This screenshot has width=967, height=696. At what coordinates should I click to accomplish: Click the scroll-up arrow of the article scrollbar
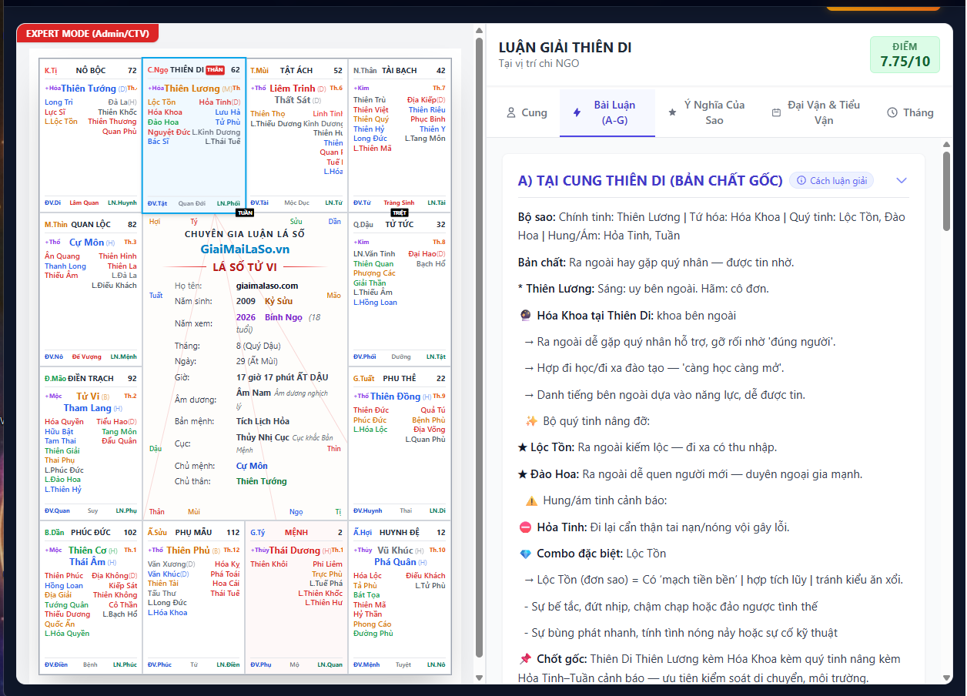pyautogui.click(x=946, y=145)
